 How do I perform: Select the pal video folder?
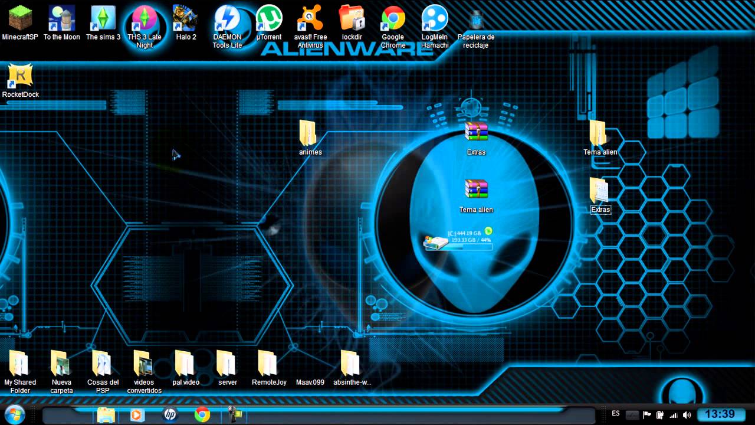[x=185, y=368]
